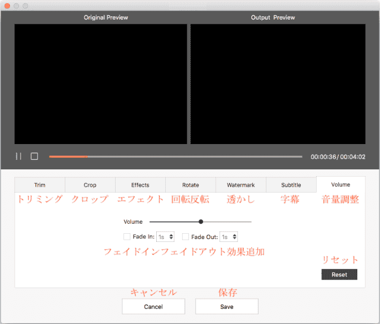
Task: Switch to the Crop tab
Action: (x=90, y=185)
